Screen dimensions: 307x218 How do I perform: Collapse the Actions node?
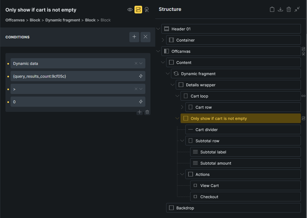(x=182, y=175)
